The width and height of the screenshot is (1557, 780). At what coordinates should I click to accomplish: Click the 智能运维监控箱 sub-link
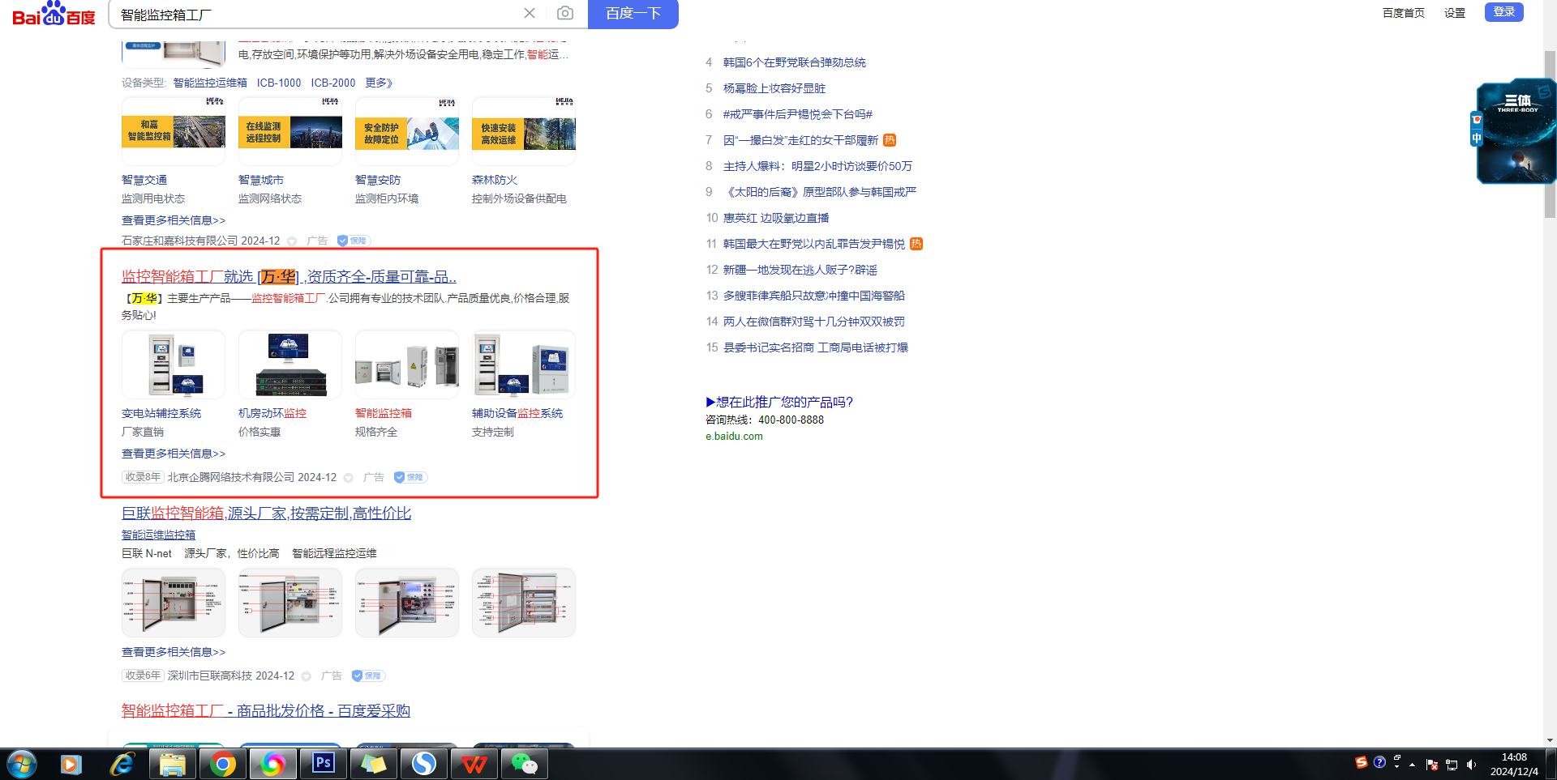point(158,535)
